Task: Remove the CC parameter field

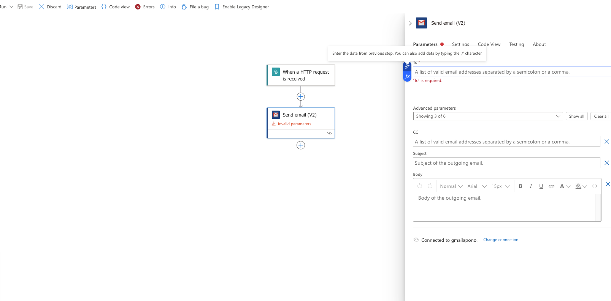Action: click(x=606, y=142)
